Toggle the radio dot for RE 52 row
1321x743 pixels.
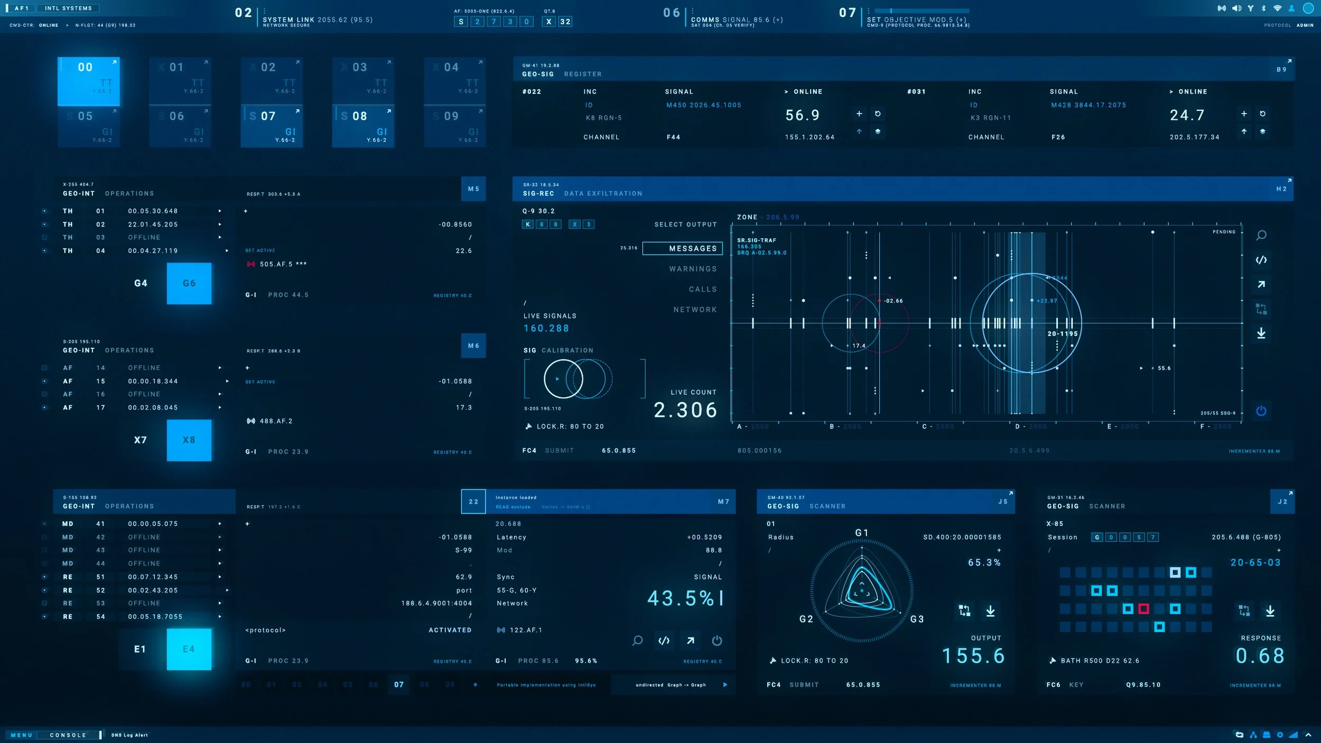click(x=44, y=590)
